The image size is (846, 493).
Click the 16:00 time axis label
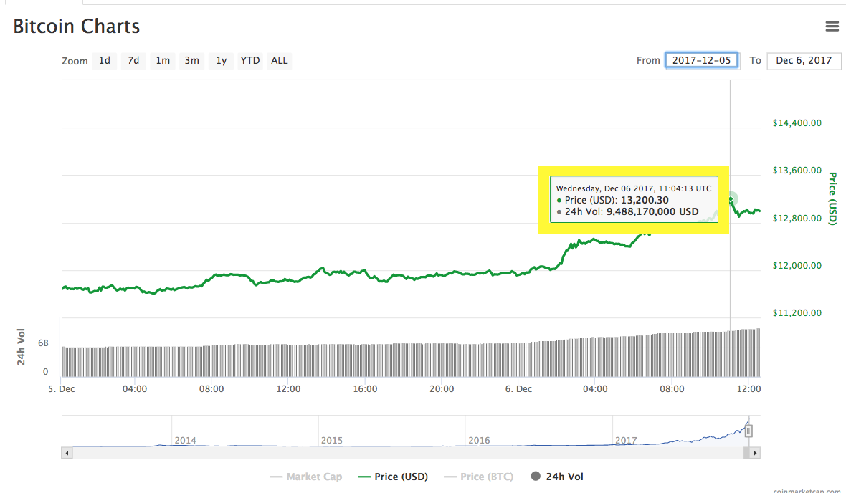[x=365, y=389]
